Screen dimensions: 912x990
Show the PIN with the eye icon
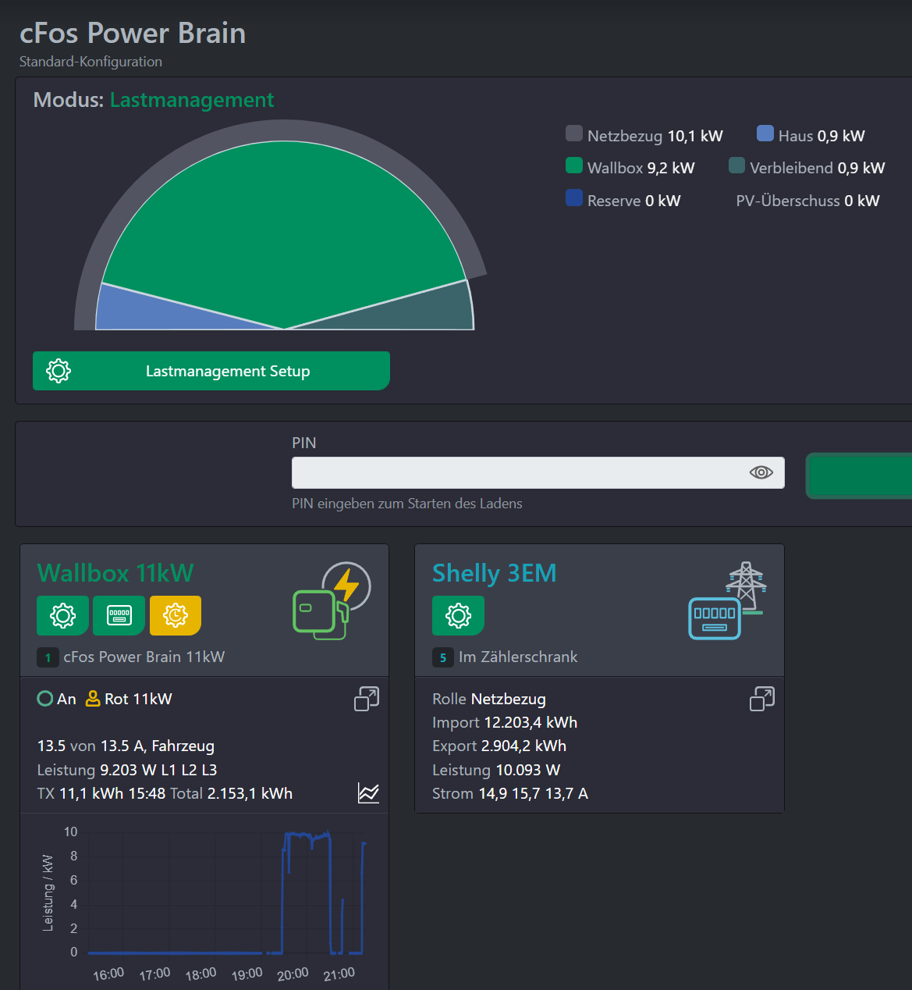761,472
